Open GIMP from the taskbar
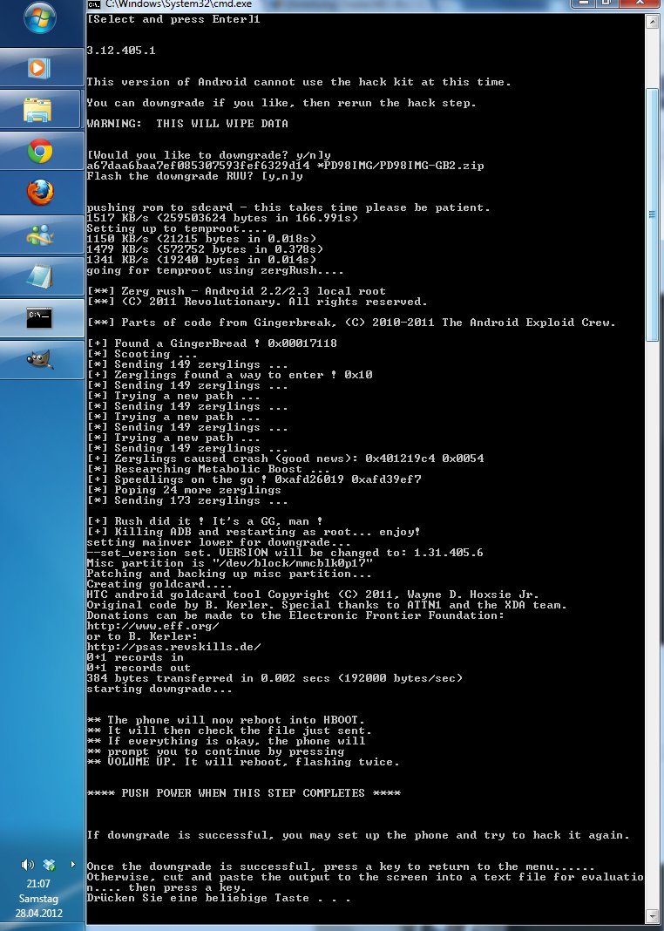This screenshot has width=664, height=931. [40, 360]
